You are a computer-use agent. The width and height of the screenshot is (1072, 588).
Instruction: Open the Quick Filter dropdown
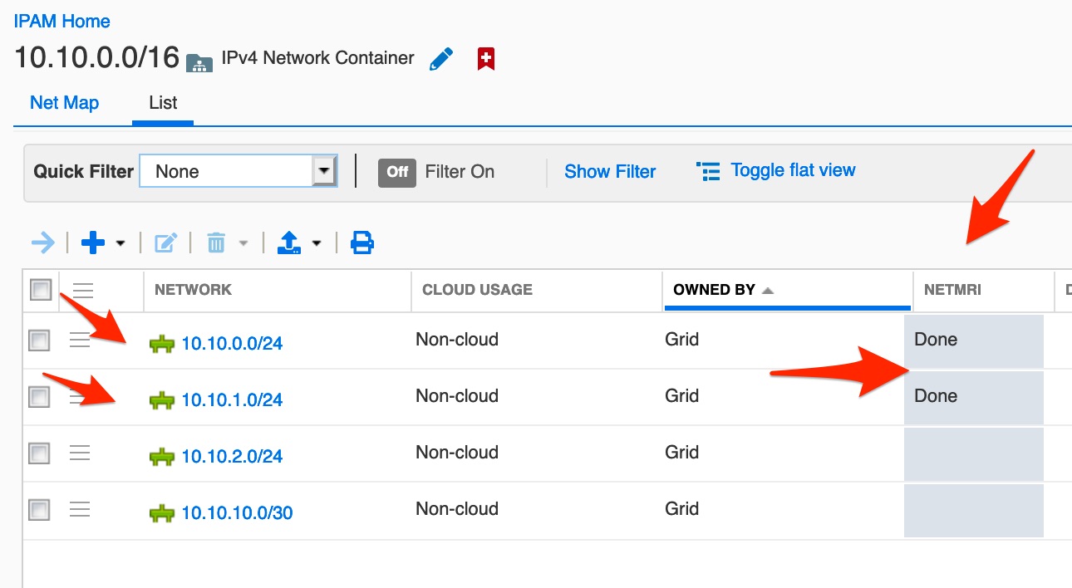pyautogui.click(x=322, y=172)
